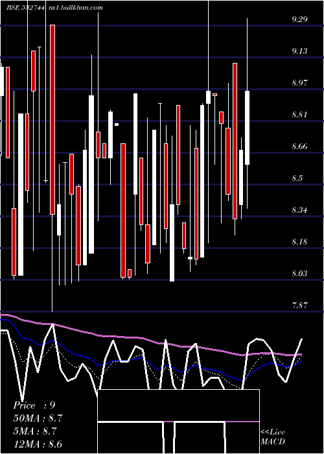Click the 9.29 price axis label

point(299,19)
